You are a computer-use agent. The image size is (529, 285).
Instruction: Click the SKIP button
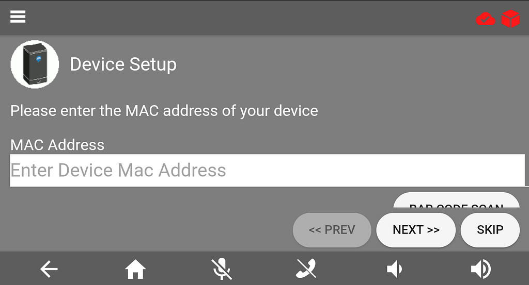pyautogui.click(x=490, y=230)
